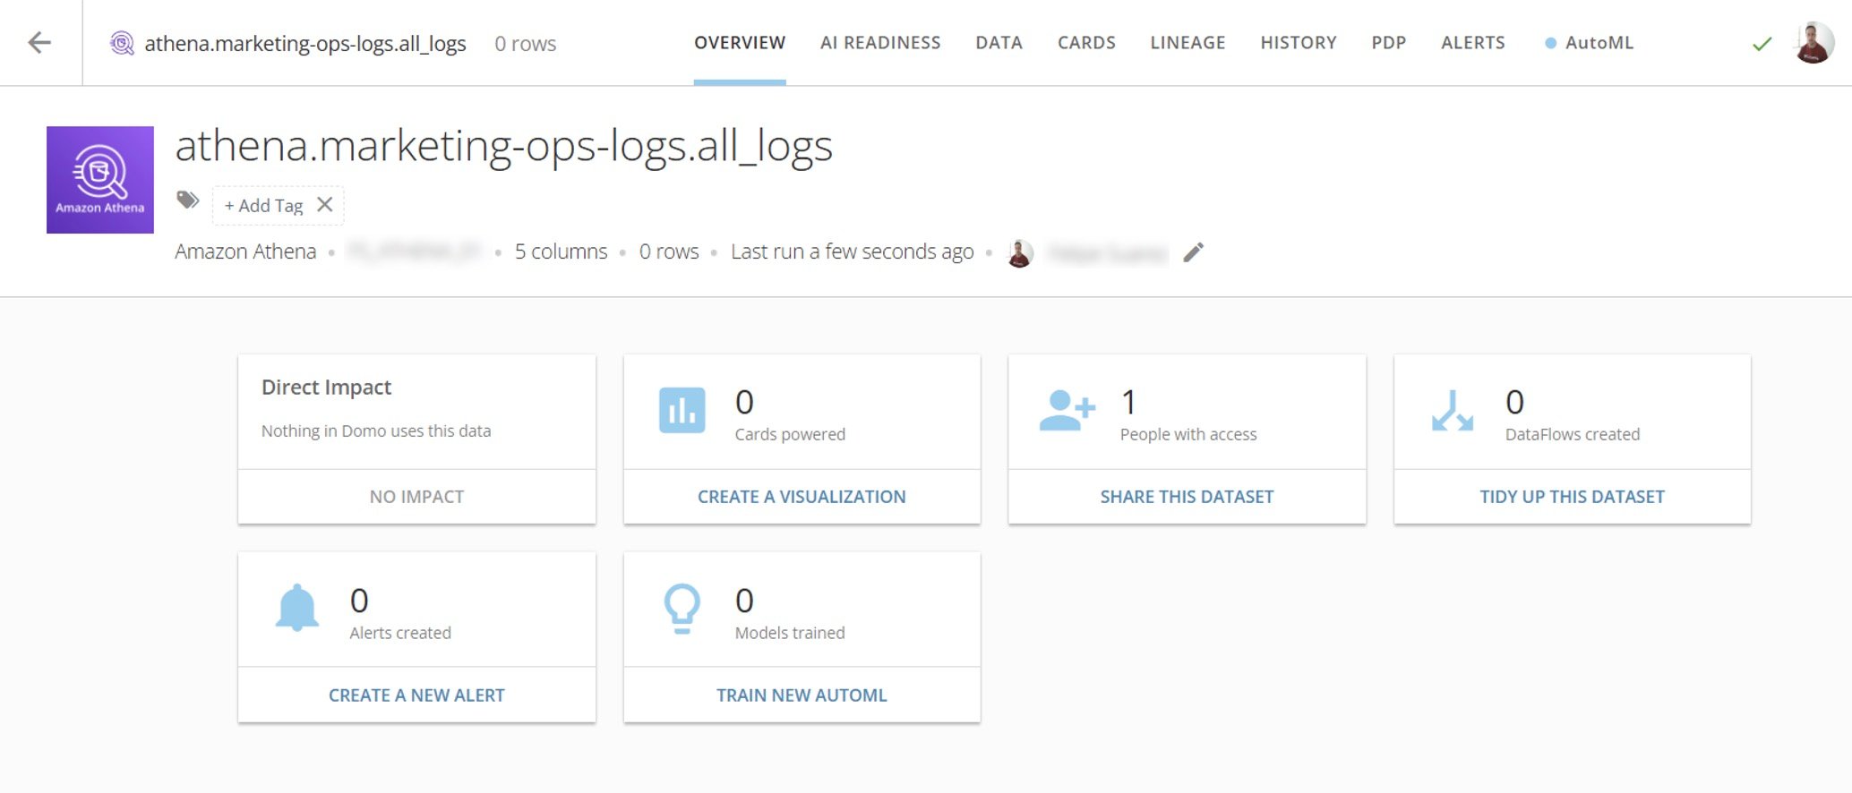Click CREATE A VISUALIZATION
This screenshot has width=1852, height=793.
802,497
